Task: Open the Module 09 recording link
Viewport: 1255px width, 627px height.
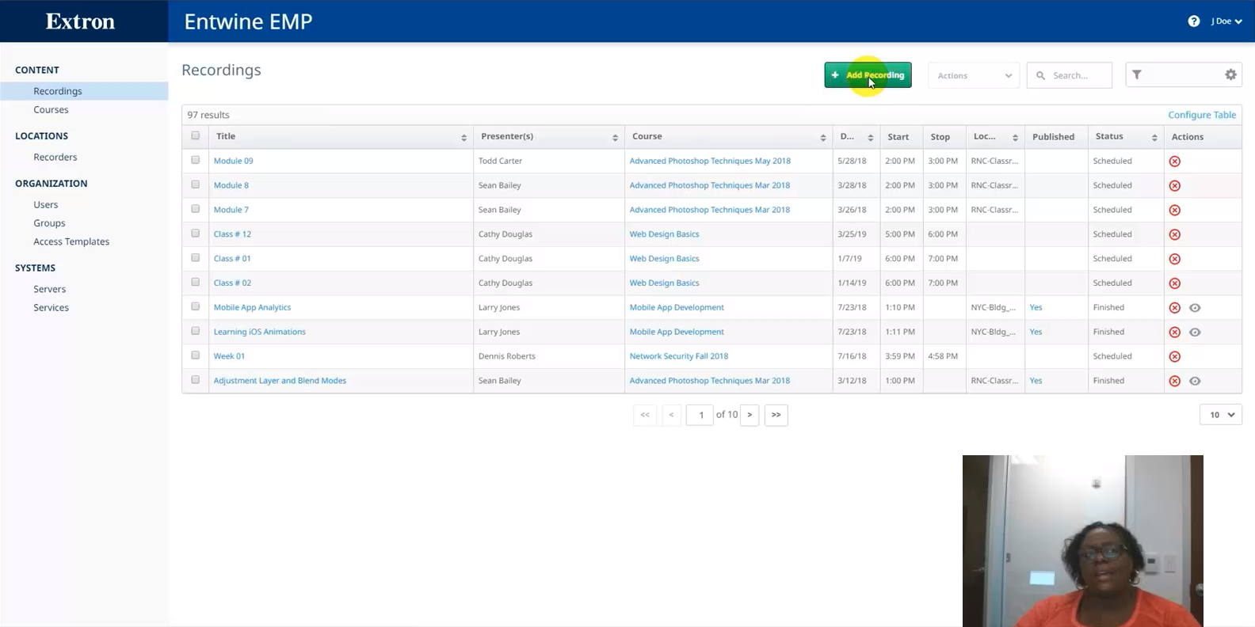Action: pos(233,161)
